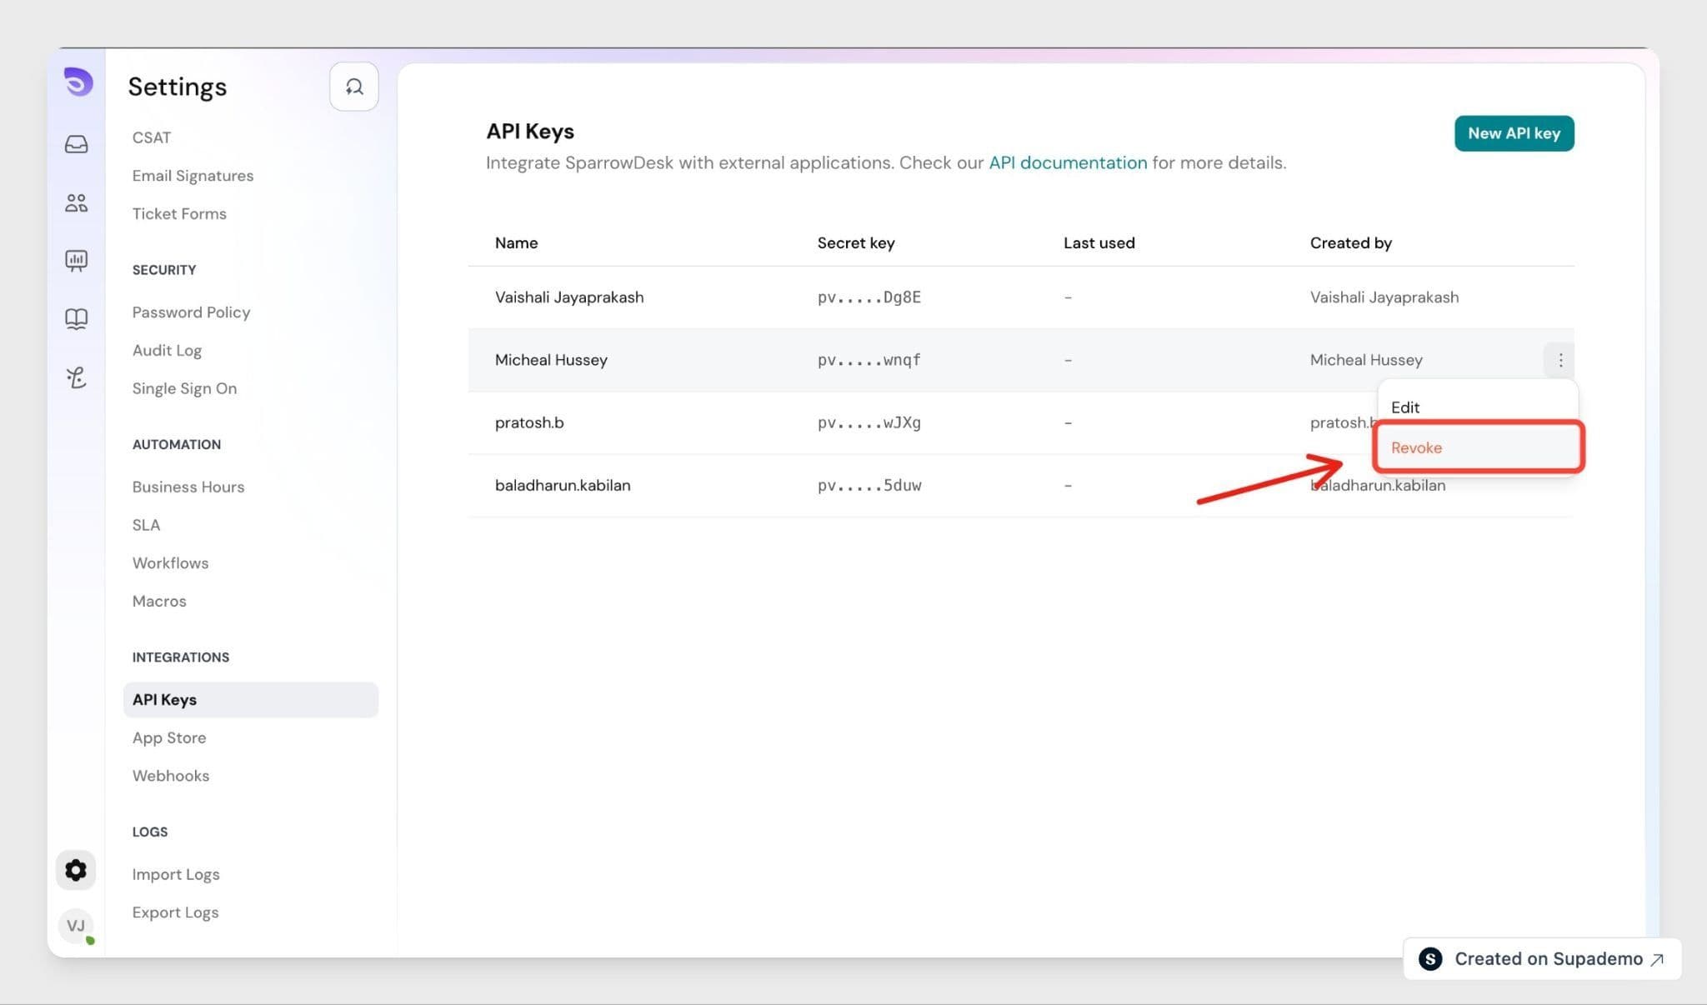Click secret key pv.....Dg8E
Screen dimensions: 1707x1005
869,297
